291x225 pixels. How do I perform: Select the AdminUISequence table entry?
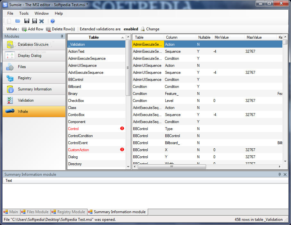click(x=96, y=66)
